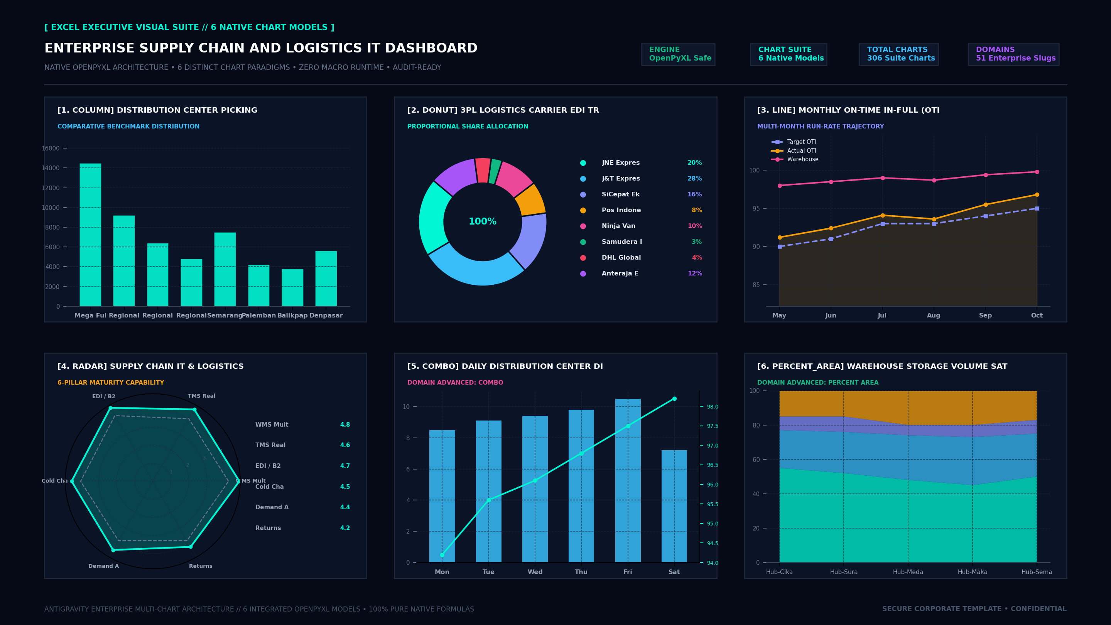Click the Mon line point in combo chart

[442, 555]
